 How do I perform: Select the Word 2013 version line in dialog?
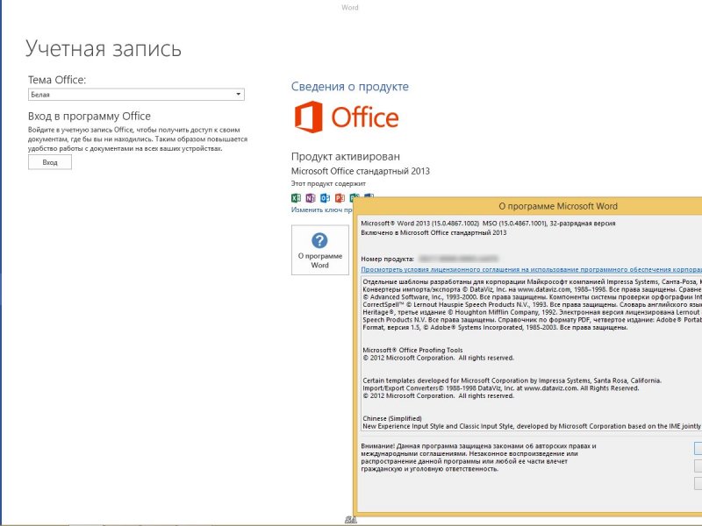[488, 224]
